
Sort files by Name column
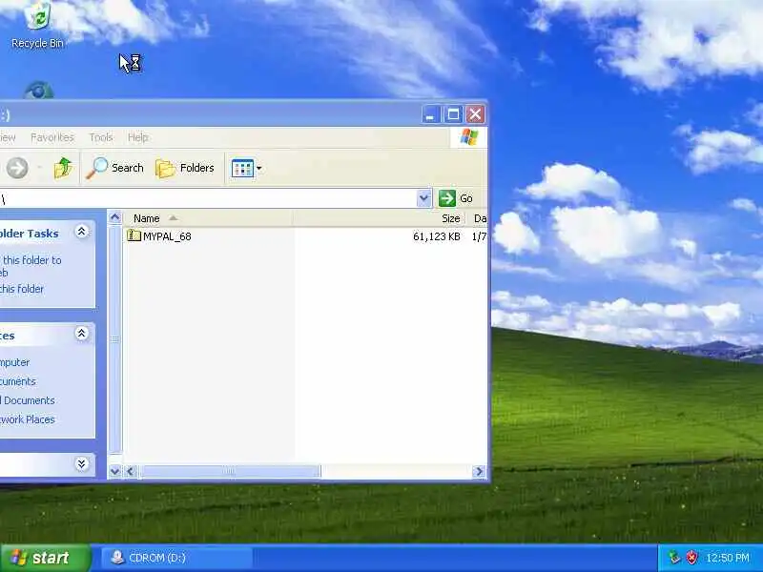point(208,218)
